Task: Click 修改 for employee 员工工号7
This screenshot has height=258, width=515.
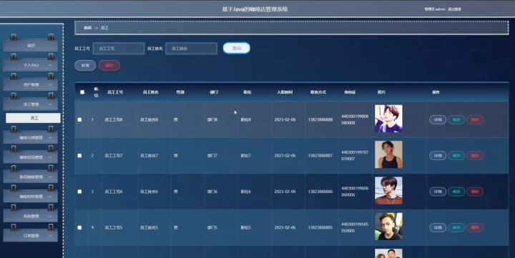Action: click(456, 156)
